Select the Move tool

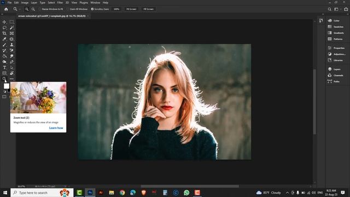click(4, 22)
